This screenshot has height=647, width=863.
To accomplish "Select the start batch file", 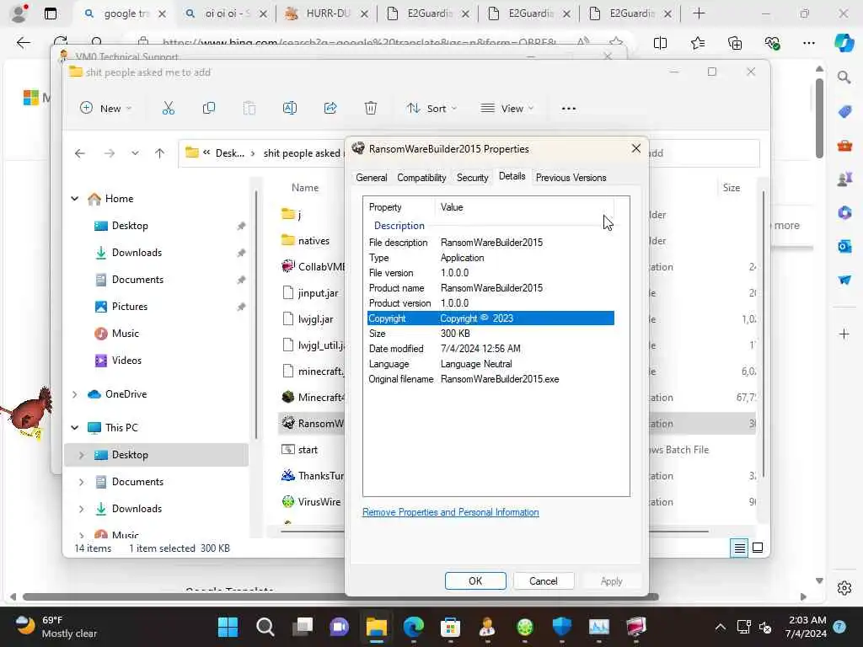I will coord(307,450).
